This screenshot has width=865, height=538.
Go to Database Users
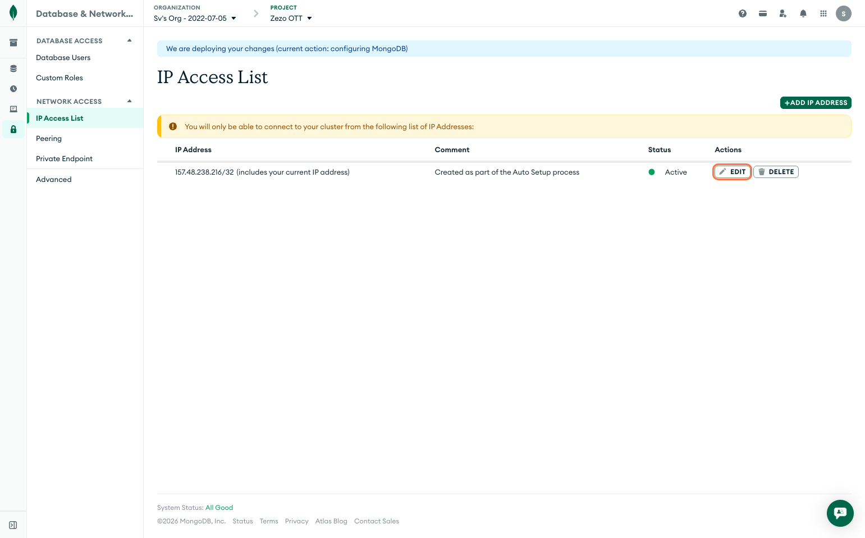(x=63, y=57)
